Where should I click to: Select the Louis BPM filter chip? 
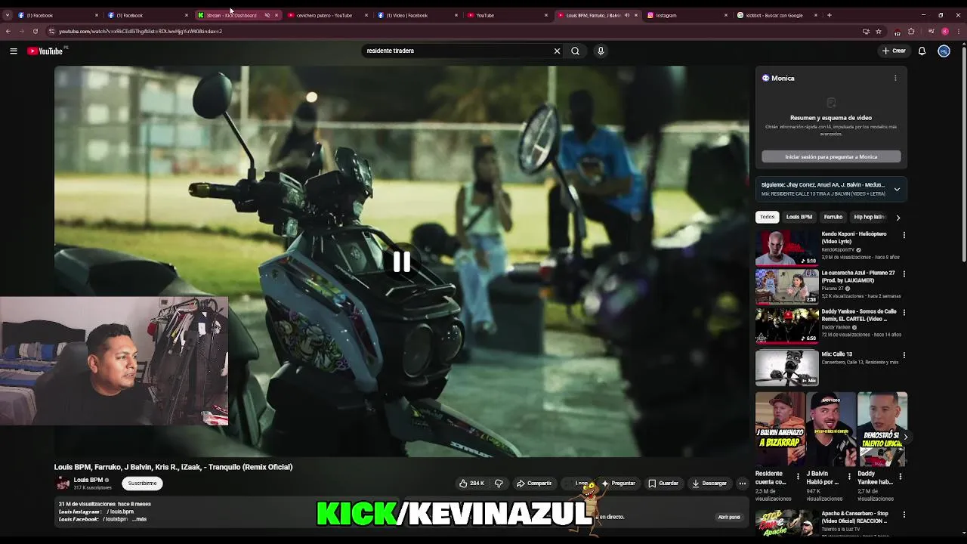(799, 217)
